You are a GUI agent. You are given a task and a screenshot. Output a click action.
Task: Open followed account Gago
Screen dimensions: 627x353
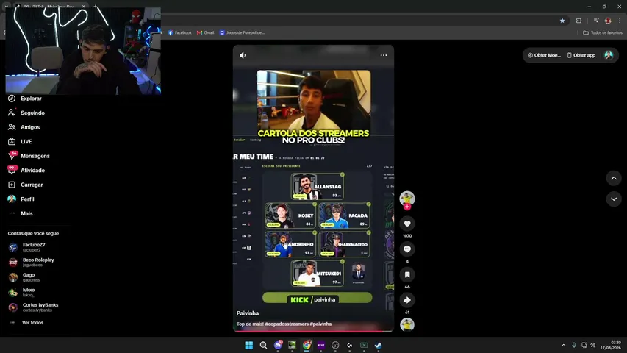tap(22, 277)
